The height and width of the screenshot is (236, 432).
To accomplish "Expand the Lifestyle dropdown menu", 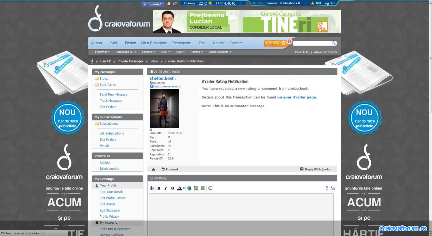I will pyautogui.click(x=149, y=52).
